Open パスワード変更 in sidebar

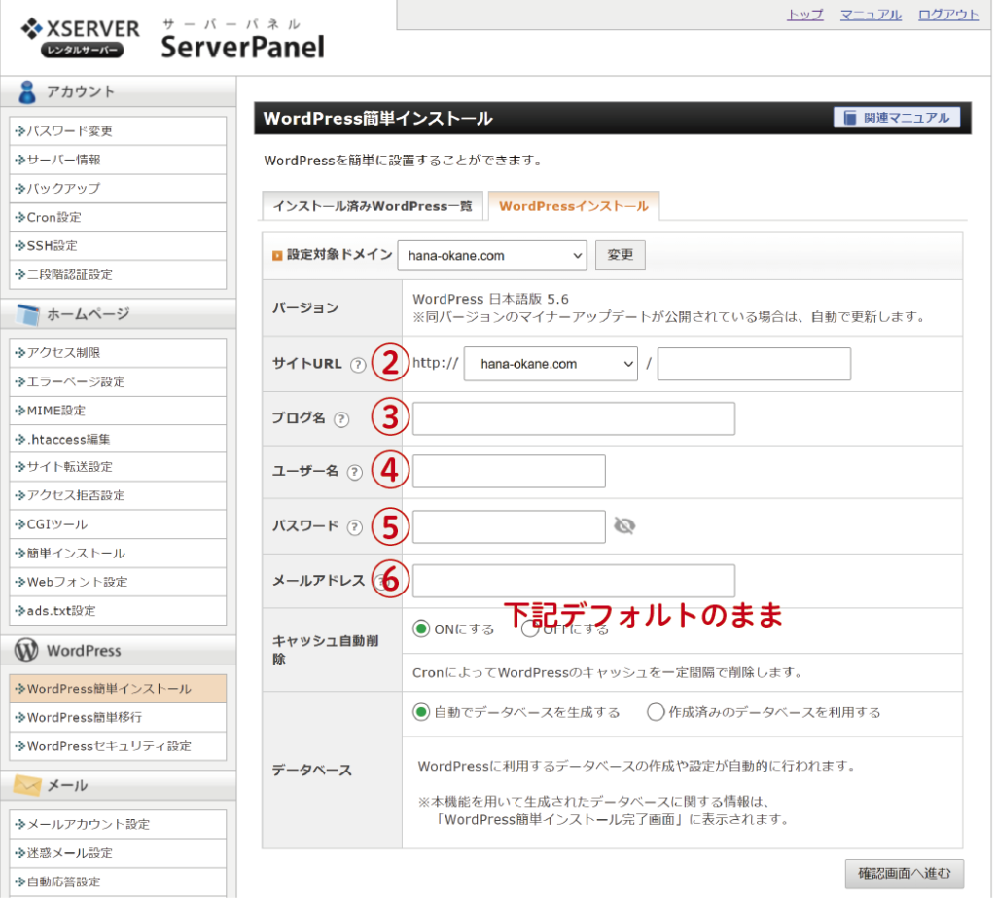(x=118, y=131)
